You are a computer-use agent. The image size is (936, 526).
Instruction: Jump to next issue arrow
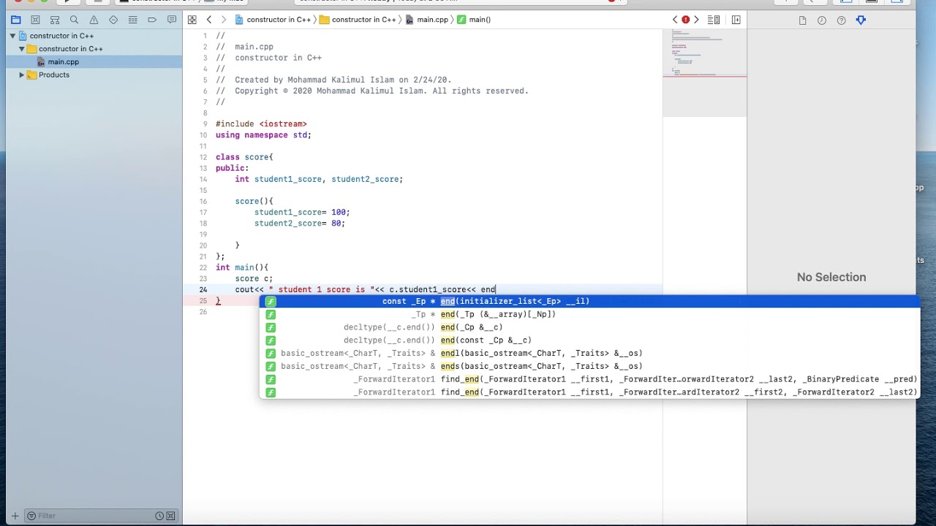(696, 20)
